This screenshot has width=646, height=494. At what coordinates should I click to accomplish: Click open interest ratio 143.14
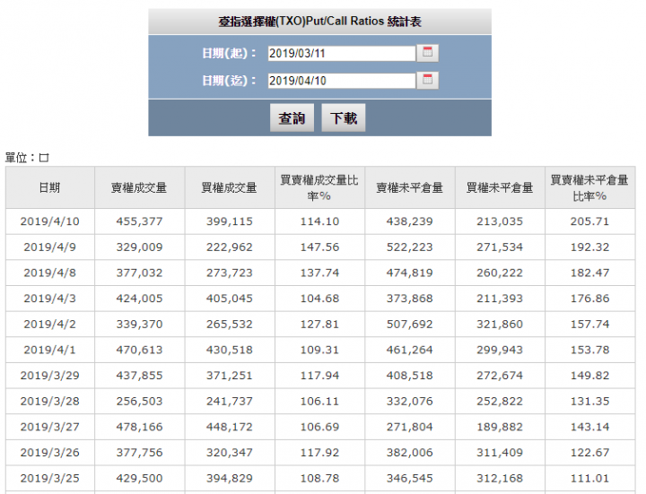[x=590, y=427]
